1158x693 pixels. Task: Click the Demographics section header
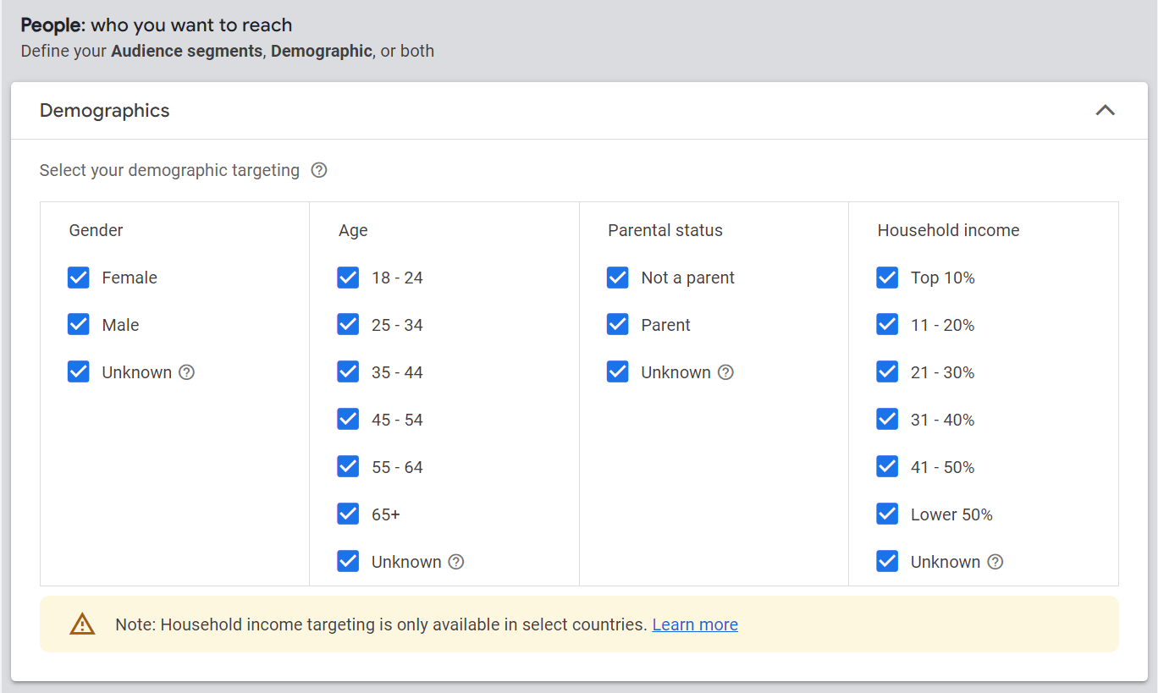click(104, 110)
